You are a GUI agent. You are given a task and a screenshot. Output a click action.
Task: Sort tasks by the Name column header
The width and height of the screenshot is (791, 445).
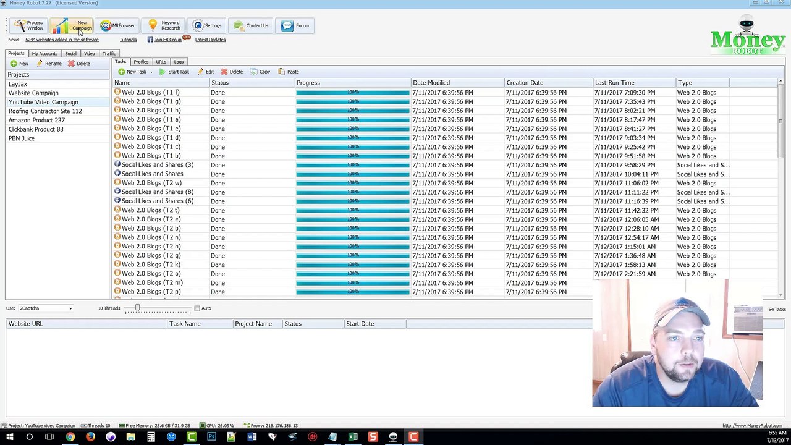(161, 83)
